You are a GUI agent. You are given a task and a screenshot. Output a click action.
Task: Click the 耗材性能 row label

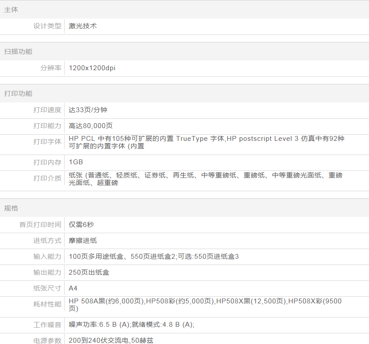[47, 304]
